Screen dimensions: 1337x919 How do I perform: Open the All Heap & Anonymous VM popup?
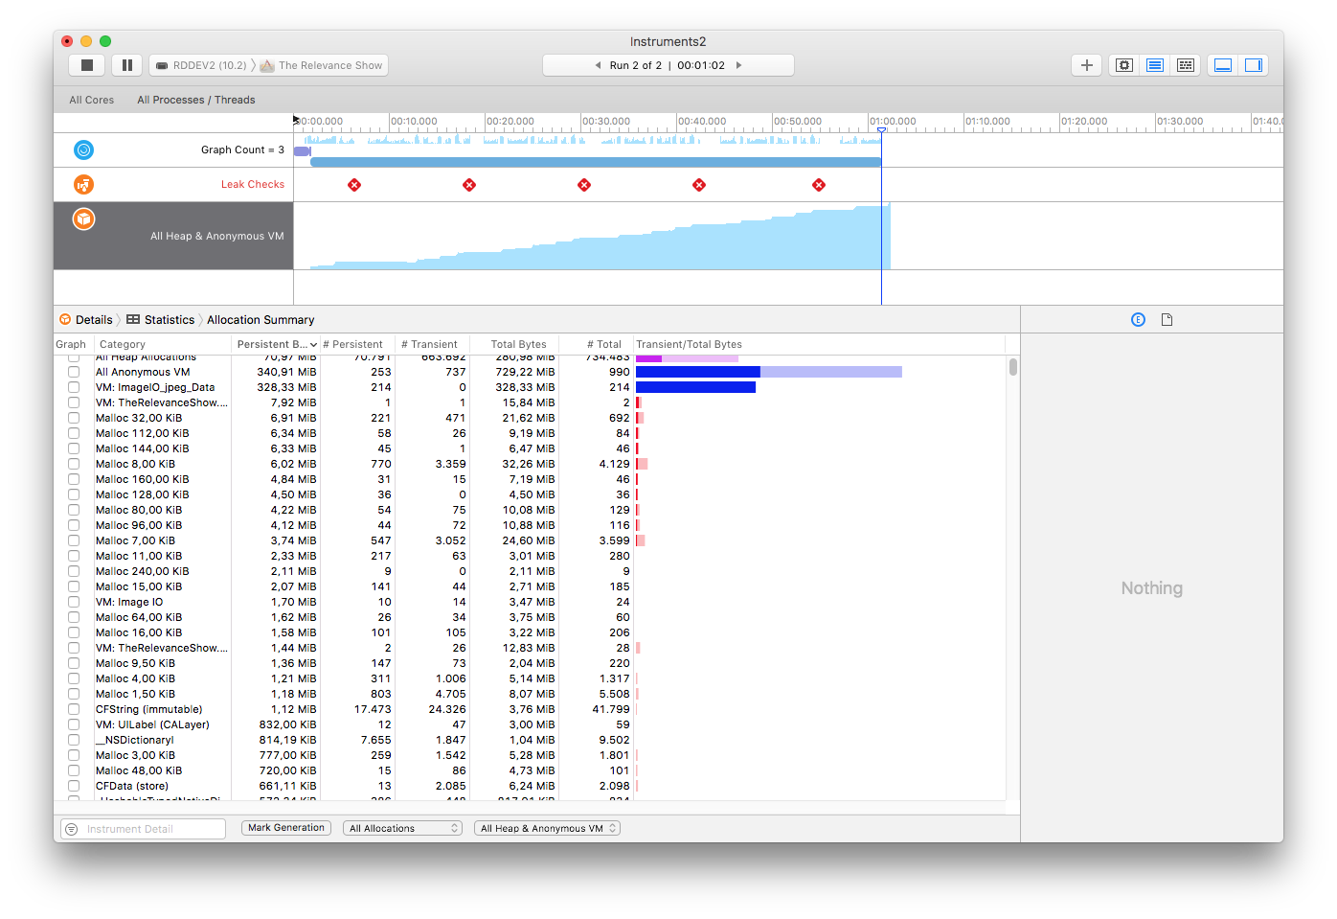(547, 828)
